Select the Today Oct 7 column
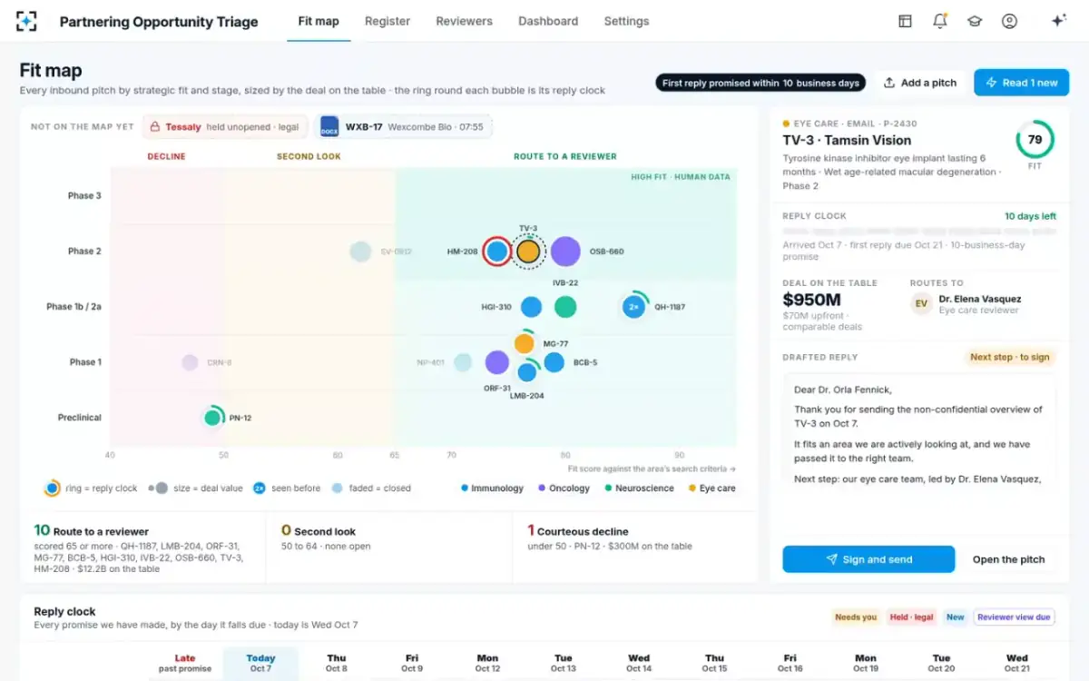 tap(260, 663)
